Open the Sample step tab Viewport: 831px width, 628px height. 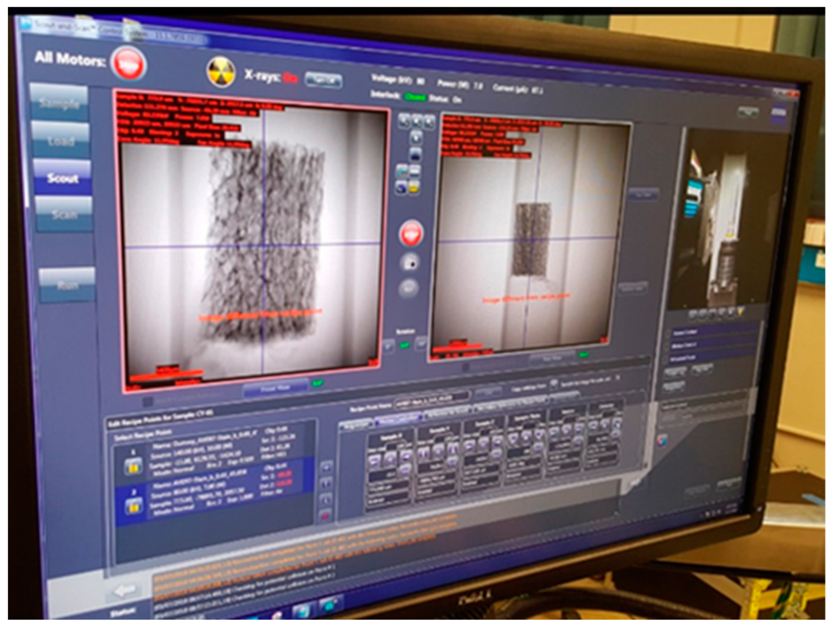click(59, 103)
